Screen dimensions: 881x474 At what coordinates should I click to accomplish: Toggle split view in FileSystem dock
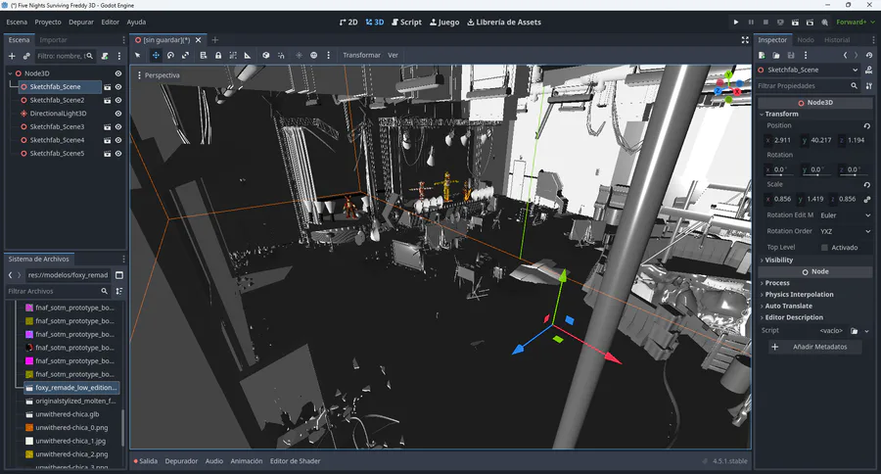tap(119, 275)
